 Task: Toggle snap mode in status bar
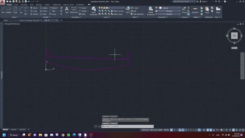click(175, 130)
